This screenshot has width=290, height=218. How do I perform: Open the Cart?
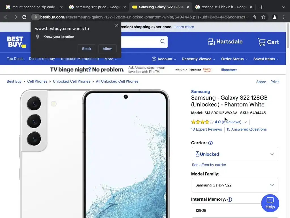(268, 42)
